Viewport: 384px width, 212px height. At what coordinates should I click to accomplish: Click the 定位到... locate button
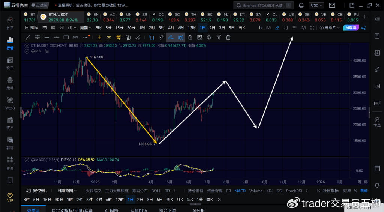tap(37, 191)
